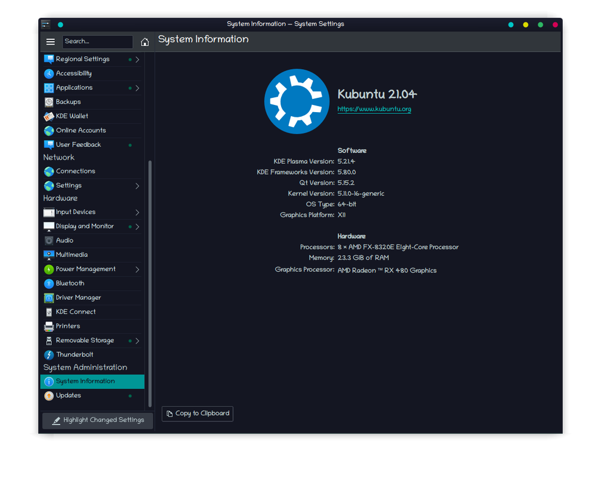Select the KDE Connect label

(76, 312)
